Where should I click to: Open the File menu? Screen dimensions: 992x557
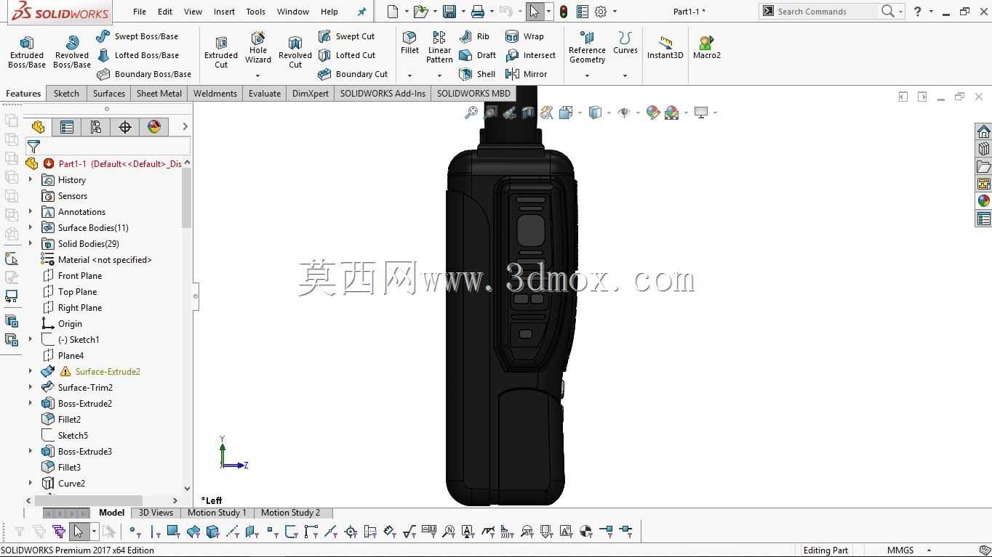pyautogui.click(x=140, y=12)
